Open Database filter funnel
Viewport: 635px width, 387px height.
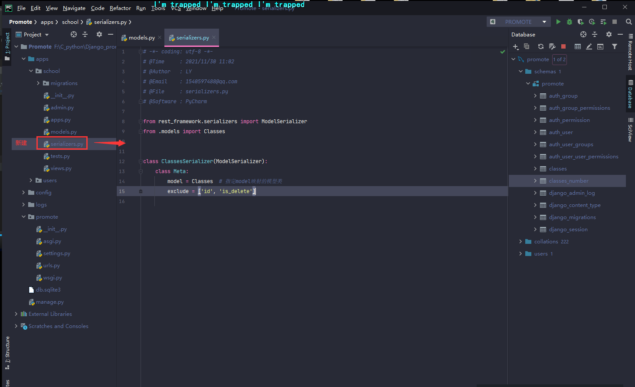615,46
